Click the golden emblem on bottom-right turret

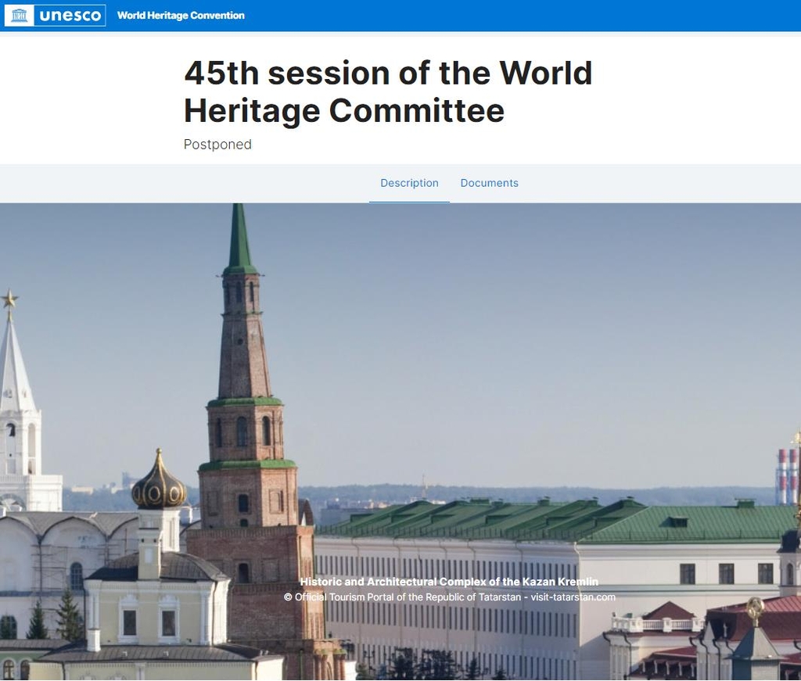click(755, 608)
